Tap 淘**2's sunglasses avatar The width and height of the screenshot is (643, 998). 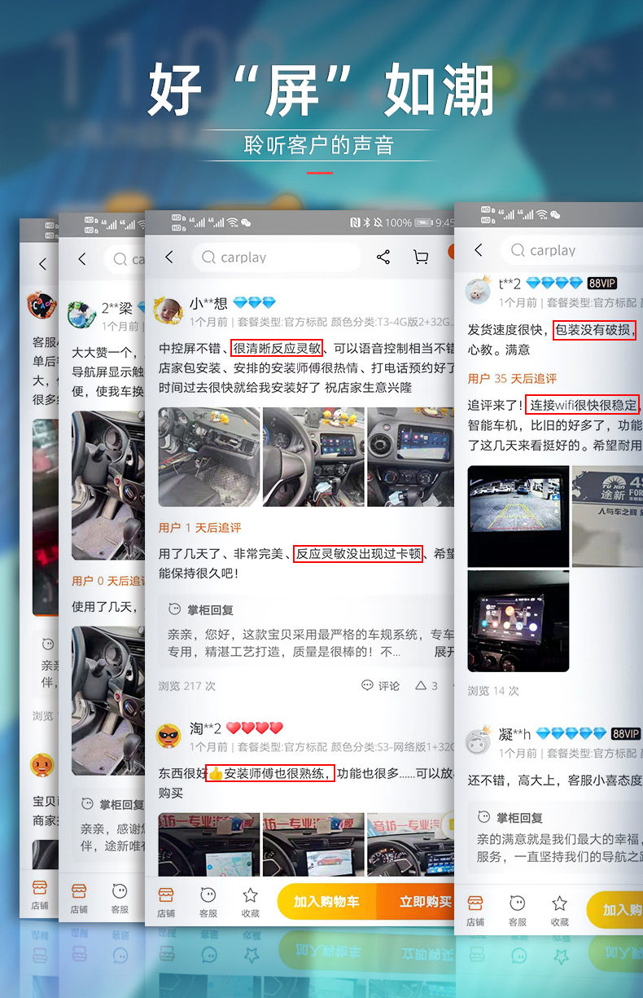point(168,736)
